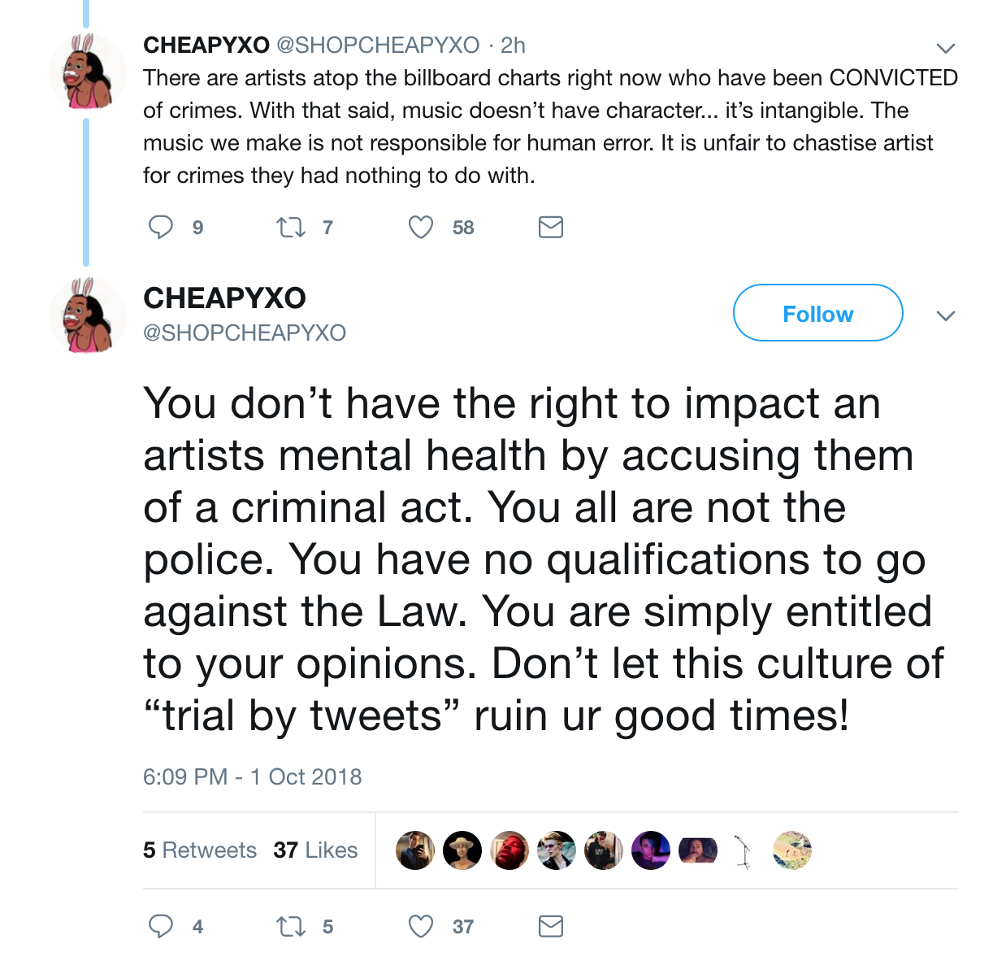
Task: Open CHEAPYXO avatar on the first tweet
Action: [x=87, y=72]
